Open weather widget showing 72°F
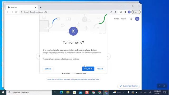Screen dimensions: 169x95 pyautogui.click(x=117, y=92)
